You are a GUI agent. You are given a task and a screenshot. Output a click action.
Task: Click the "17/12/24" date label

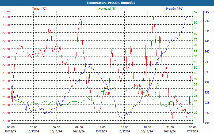click(193, 131)
